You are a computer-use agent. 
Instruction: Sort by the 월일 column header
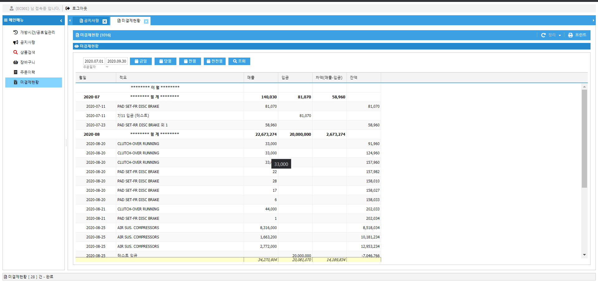coord(96,78)
